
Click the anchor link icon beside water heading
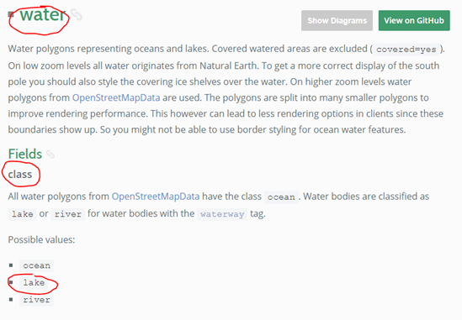[77, 15]
